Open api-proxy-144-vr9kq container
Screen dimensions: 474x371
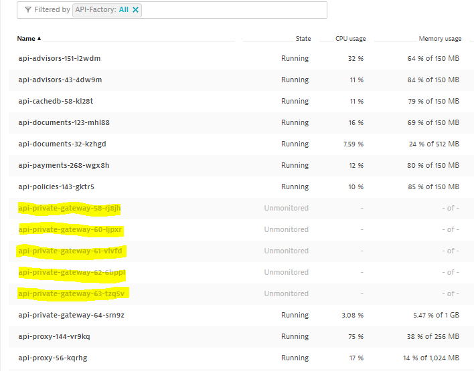(54, 336)
